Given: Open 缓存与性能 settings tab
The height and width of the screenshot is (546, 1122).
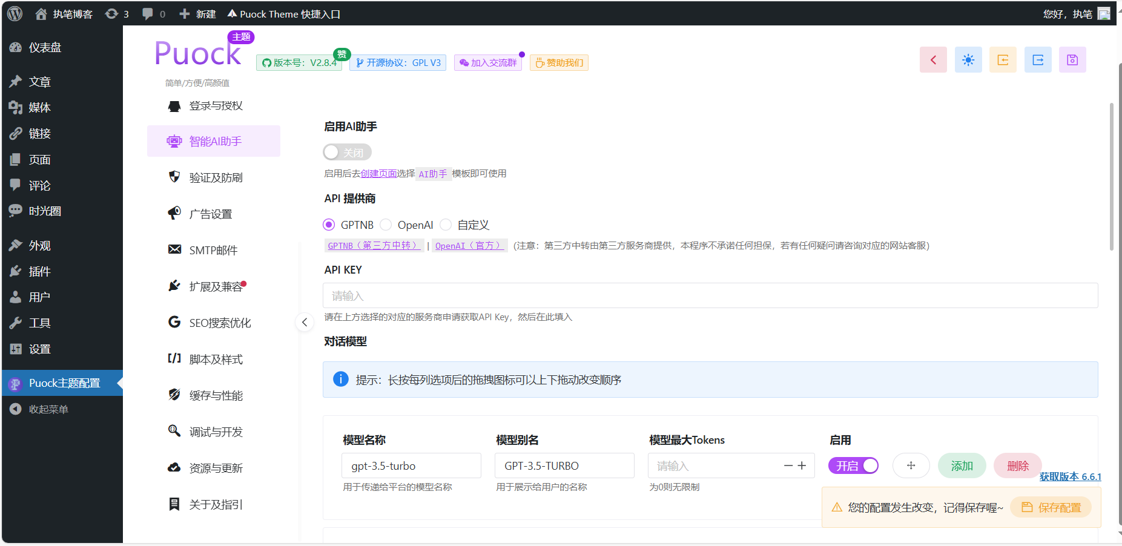Looking at the screenshot, I should click(214, 395).
